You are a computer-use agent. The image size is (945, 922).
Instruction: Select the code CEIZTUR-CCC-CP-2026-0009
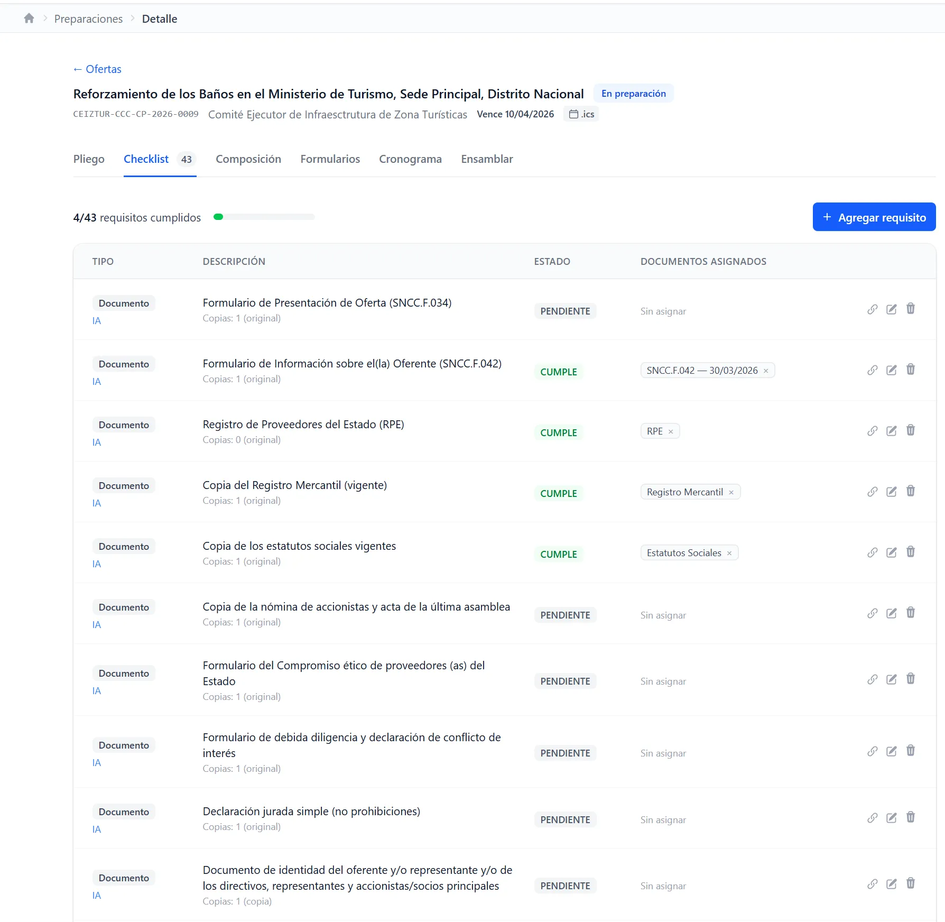tap(136, 114)
